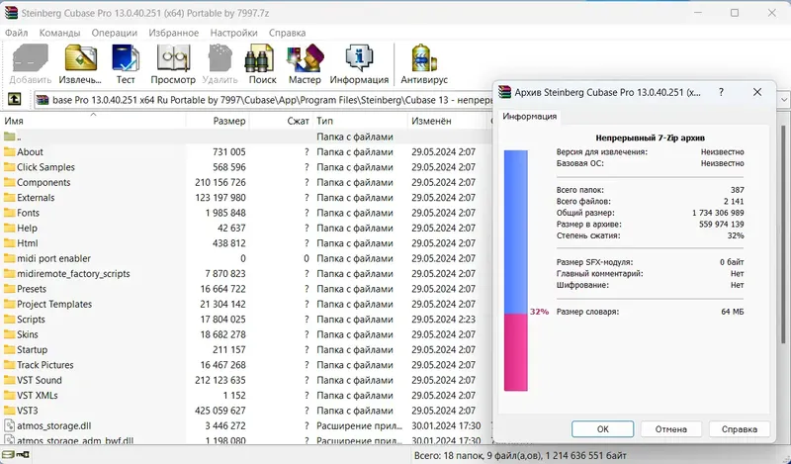Expand the address path dropdown arrow
The width and height of the screenshot is (791, 464).
[783, 100]
